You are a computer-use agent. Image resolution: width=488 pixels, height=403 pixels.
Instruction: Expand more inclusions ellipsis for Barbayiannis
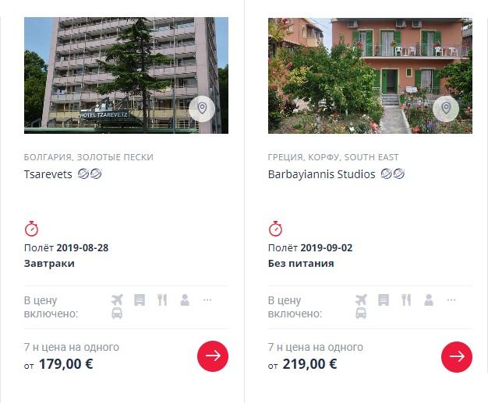pos(451,300)
